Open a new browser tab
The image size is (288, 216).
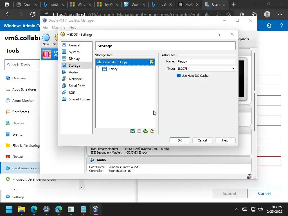(233, 4)
